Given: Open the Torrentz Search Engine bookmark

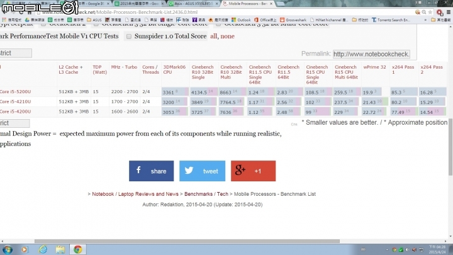Looking at the screenshot, I should coord(391,20).
